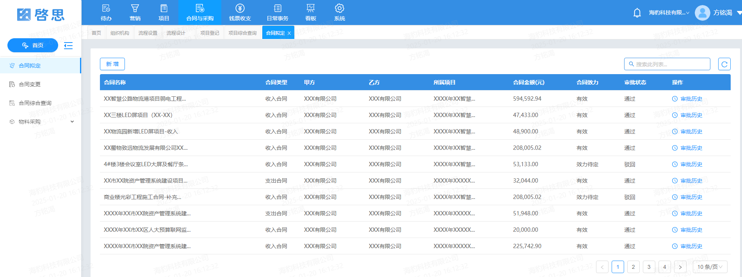The image size is (742, 277).
Task: Click the 审批状态 column header
Action: 635,82
